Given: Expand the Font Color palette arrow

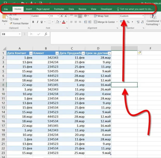Looking at the screenshot, I should pos(67,22).
